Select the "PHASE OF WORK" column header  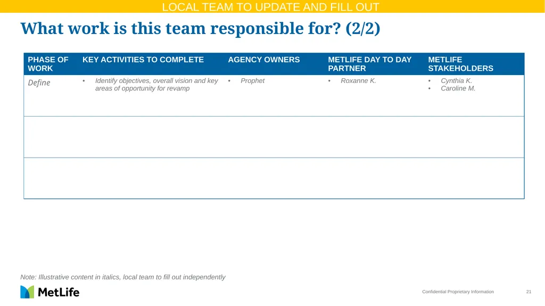point(48,64)
